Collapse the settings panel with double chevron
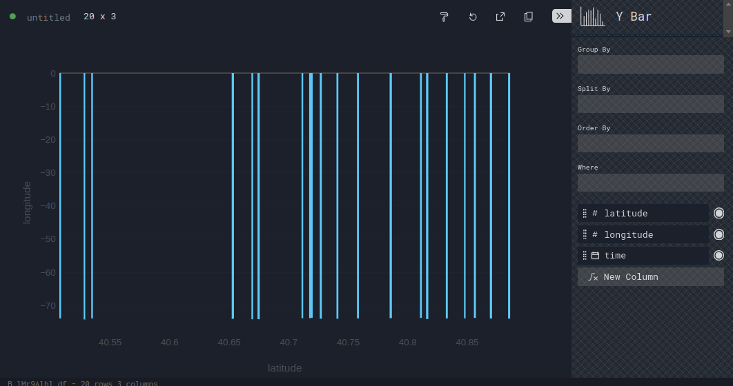Viewport: 733px width, 386px height. (561, 16)
